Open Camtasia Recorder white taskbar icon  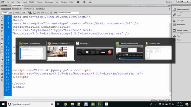tap(107, 104)
